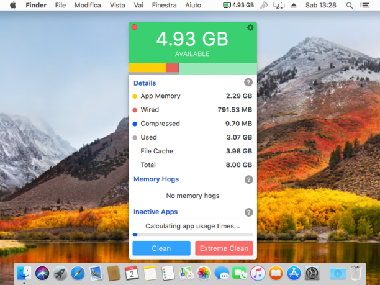Open the File menu
This screenshot has height=285, width=380.
[60, 5]
